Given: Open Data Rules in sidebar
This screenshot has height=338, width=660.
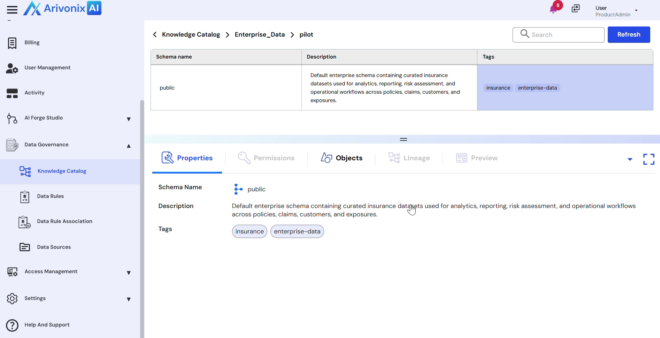Looking at the screenshot, I should [x=51, y=196].
